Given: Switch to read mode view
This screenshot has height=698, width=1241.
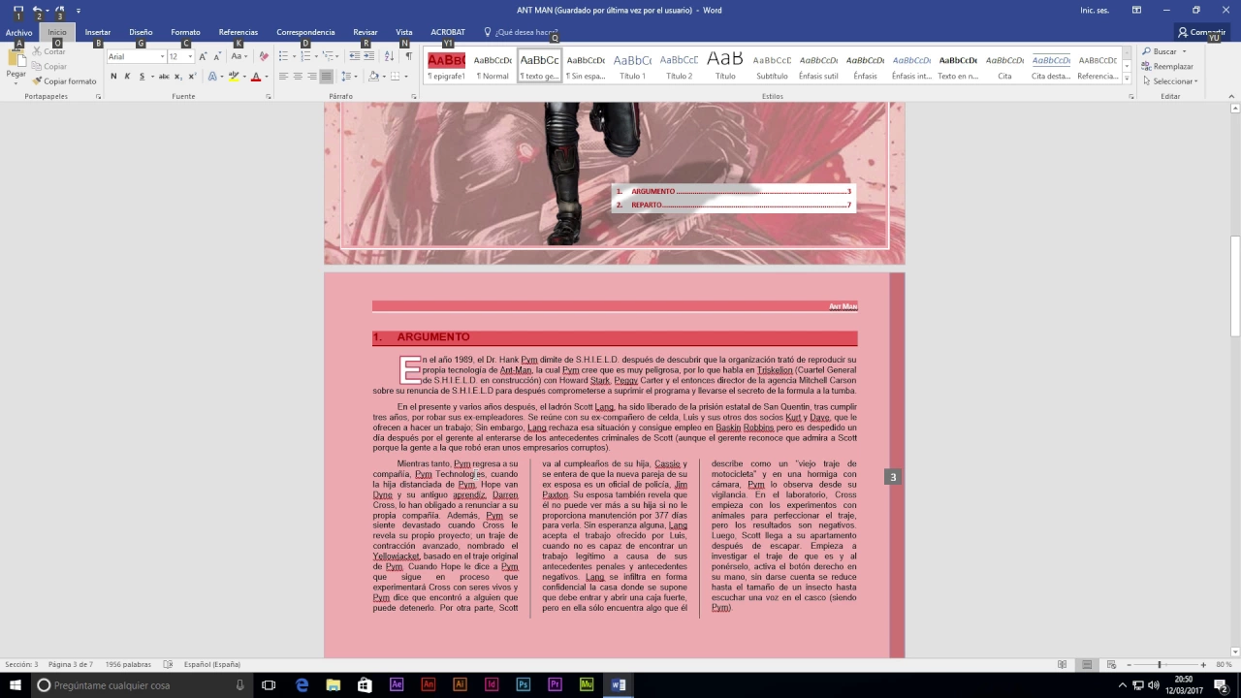Looking at the screenshot, I should tap(1062, 664).
